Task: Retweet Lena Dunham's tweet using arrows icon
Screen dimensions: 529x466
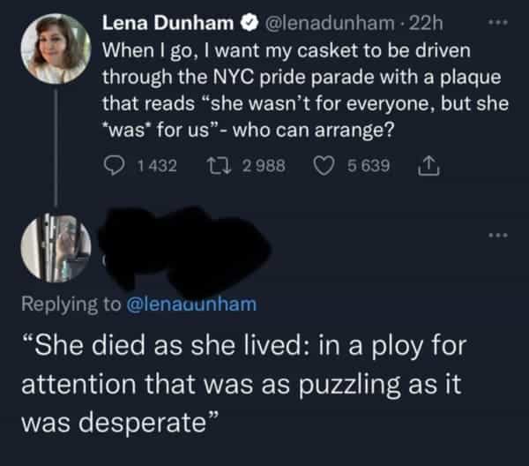Action: pyautogui.click(x=221, y=164)
